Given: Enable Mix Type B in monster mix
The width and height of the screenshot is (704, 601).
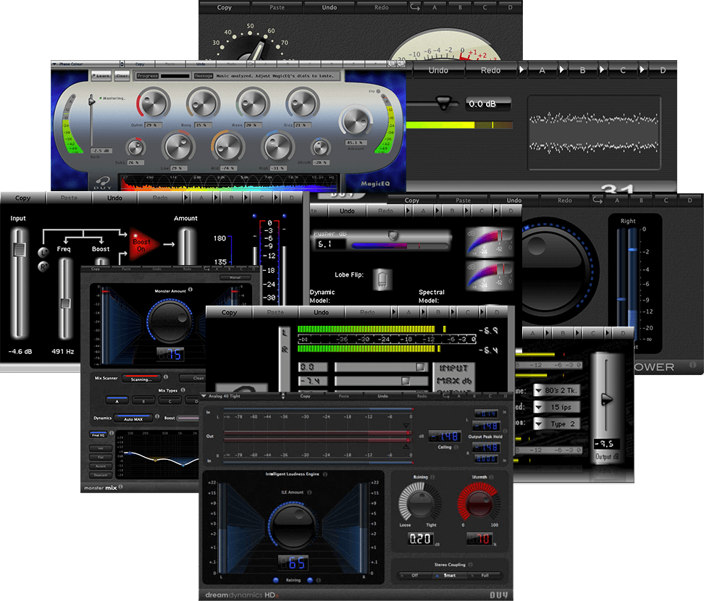Looking at the screenshot, I should (143, 400).
